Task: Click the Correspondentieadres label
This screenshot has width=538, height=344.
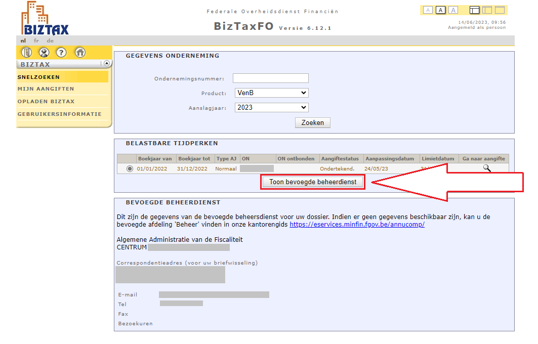Action: (x=187, y=263)
